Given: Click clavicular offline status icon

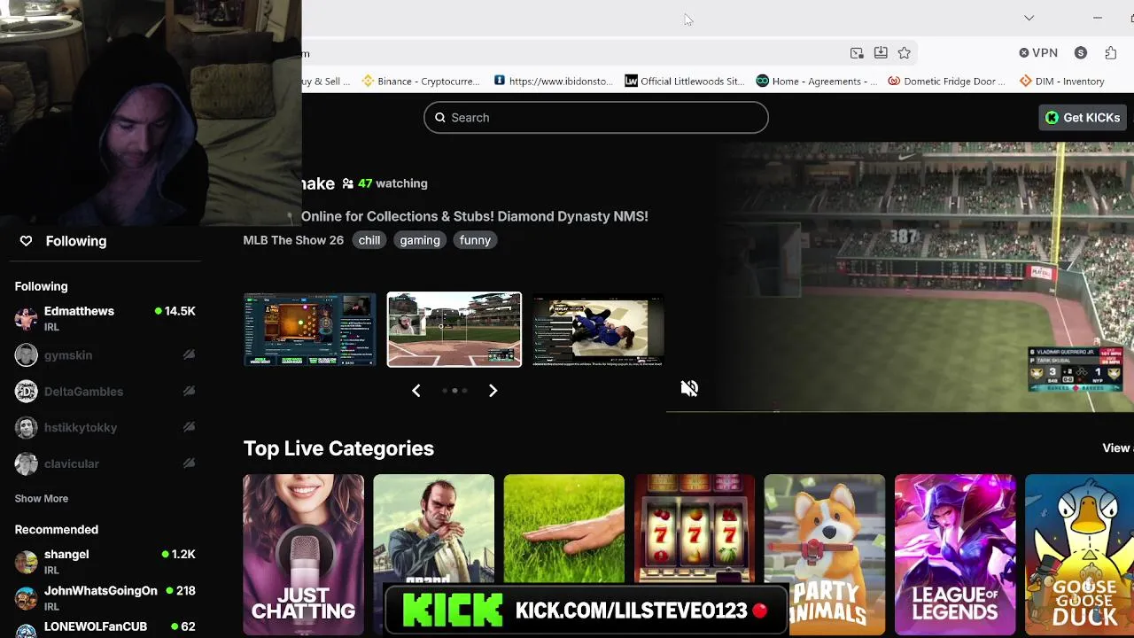Looking at the screenshot, I should (189, 463).
